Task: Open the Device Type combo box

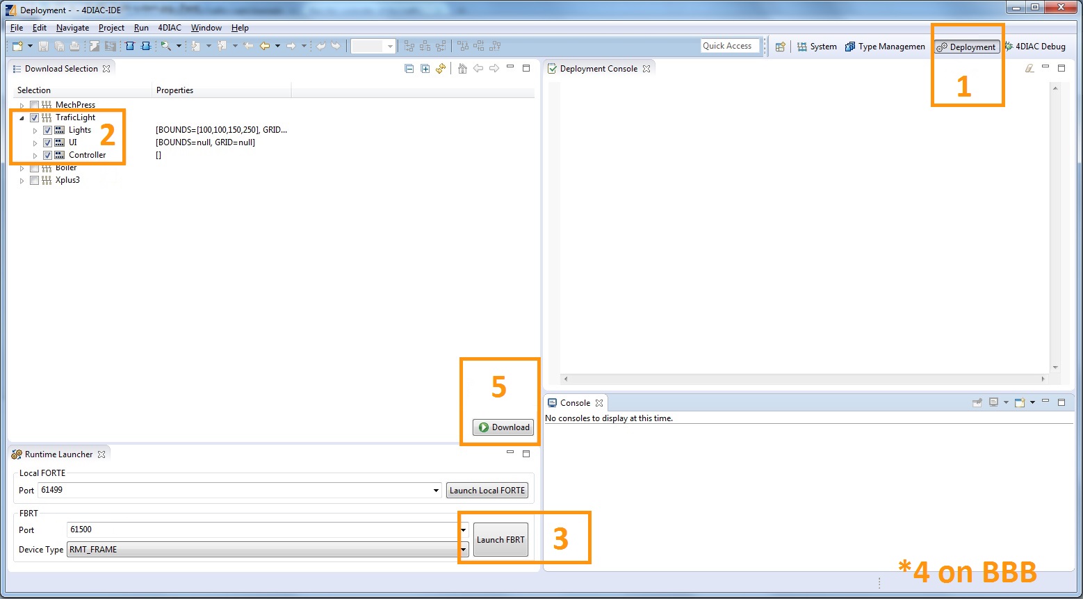Action: (x=463, y=550)
